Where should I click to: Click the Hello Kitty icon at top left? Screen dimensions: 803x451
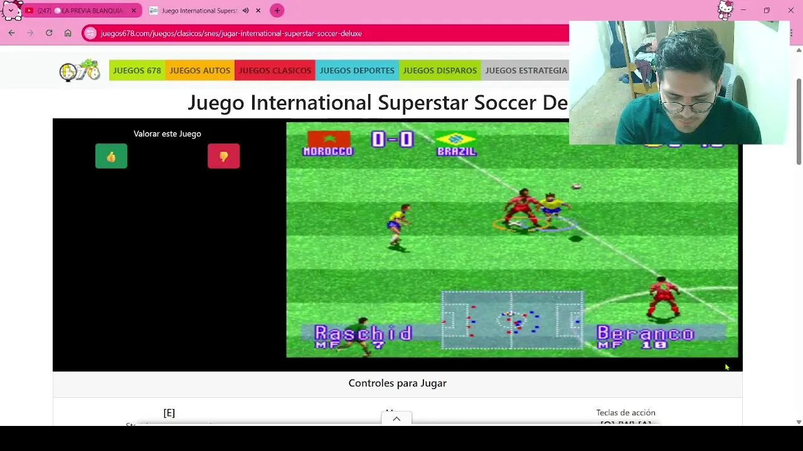click(x=13, y=10)
